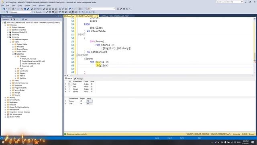Open the Window menu

pyautogui.click(x=42, y=5)
